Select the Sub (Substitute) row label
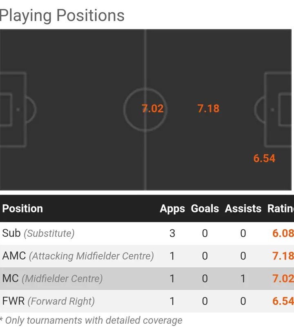Image resolution: width=294 pixels, height=336 pixels. tap(38, 233)
